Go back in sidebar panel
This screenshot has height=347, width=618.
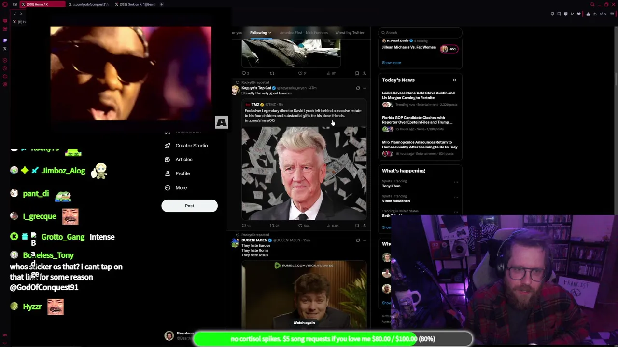14,14
